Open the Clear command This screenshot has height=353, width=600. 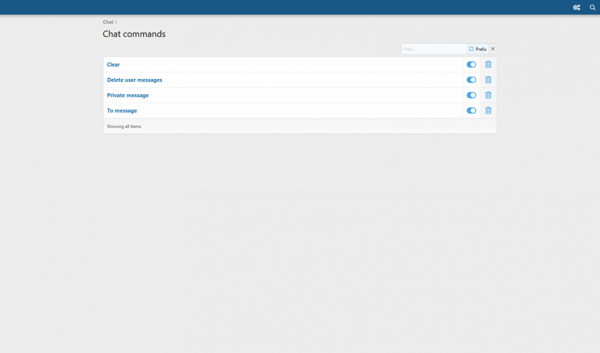(113, 65)
